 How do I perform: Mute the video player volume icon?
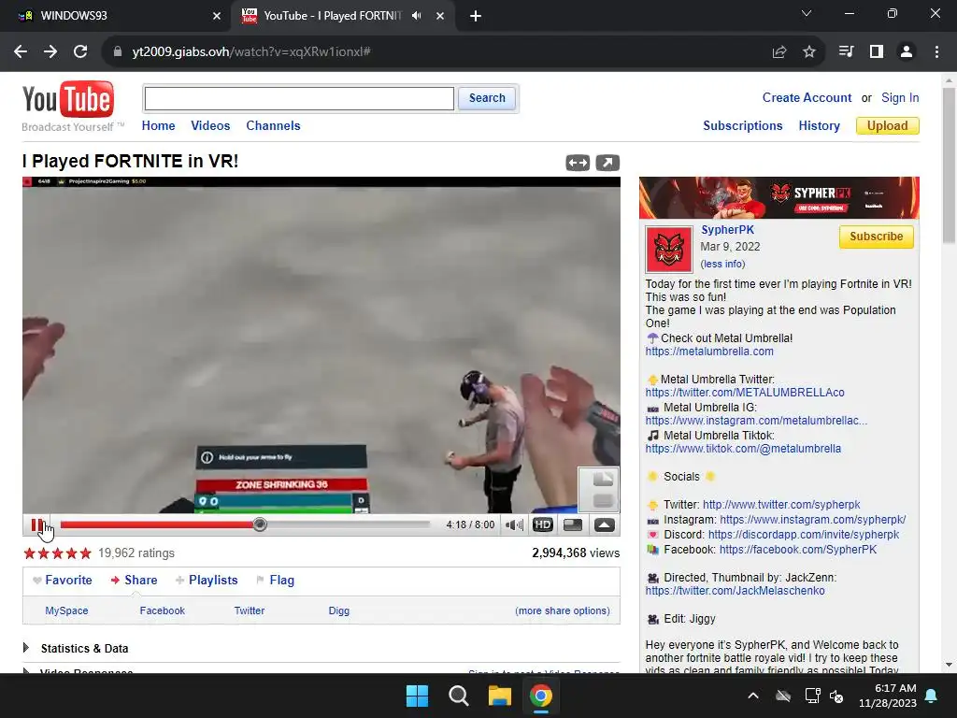515,524
